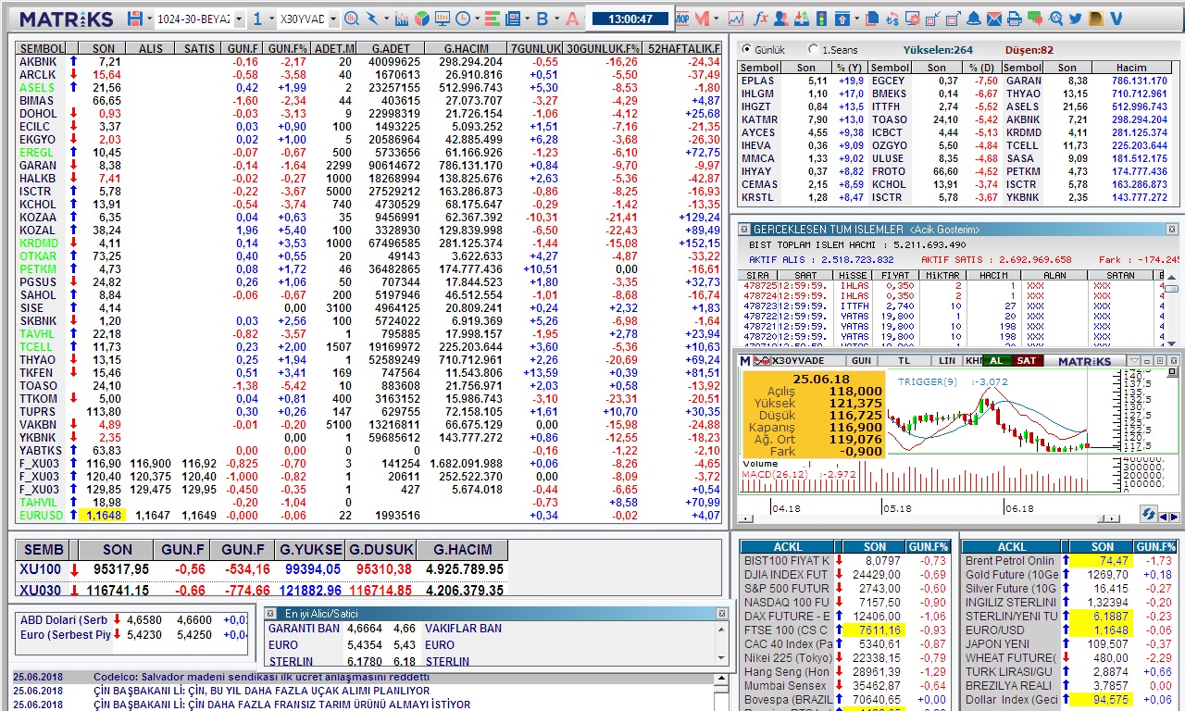Open the orange monitor chart icon
Screen dimensions: 1185x711
tap(443, 19)
